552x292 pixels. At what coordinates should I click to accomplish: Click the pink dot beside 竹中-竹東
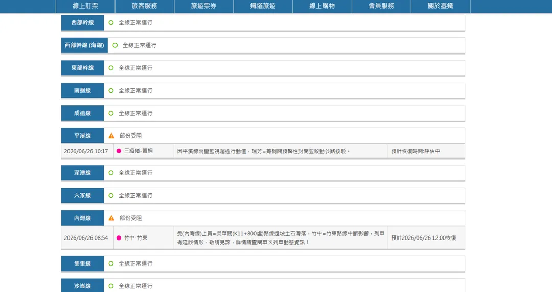click(x=119, y=238)
